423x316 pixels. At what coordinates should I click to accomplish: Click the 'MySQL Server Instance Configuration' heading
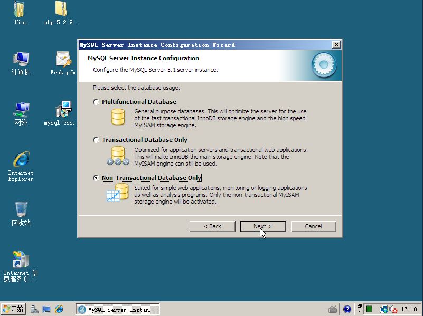(x=143, y=58)
